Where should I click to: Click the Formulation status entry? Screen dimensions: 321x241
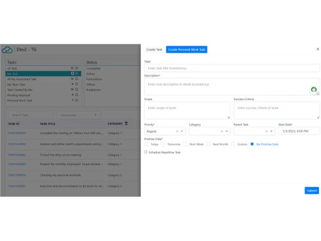point(94,79)
